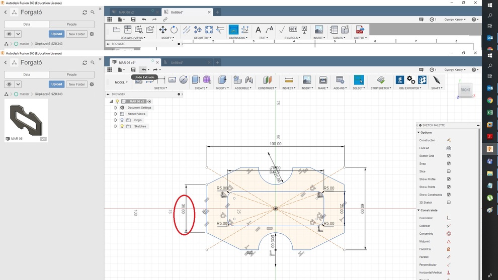Image resolution: width=498 pixels, height=280 pixels.
Task: Click the Construct plane icon
Action: click(x=267, y=80)
